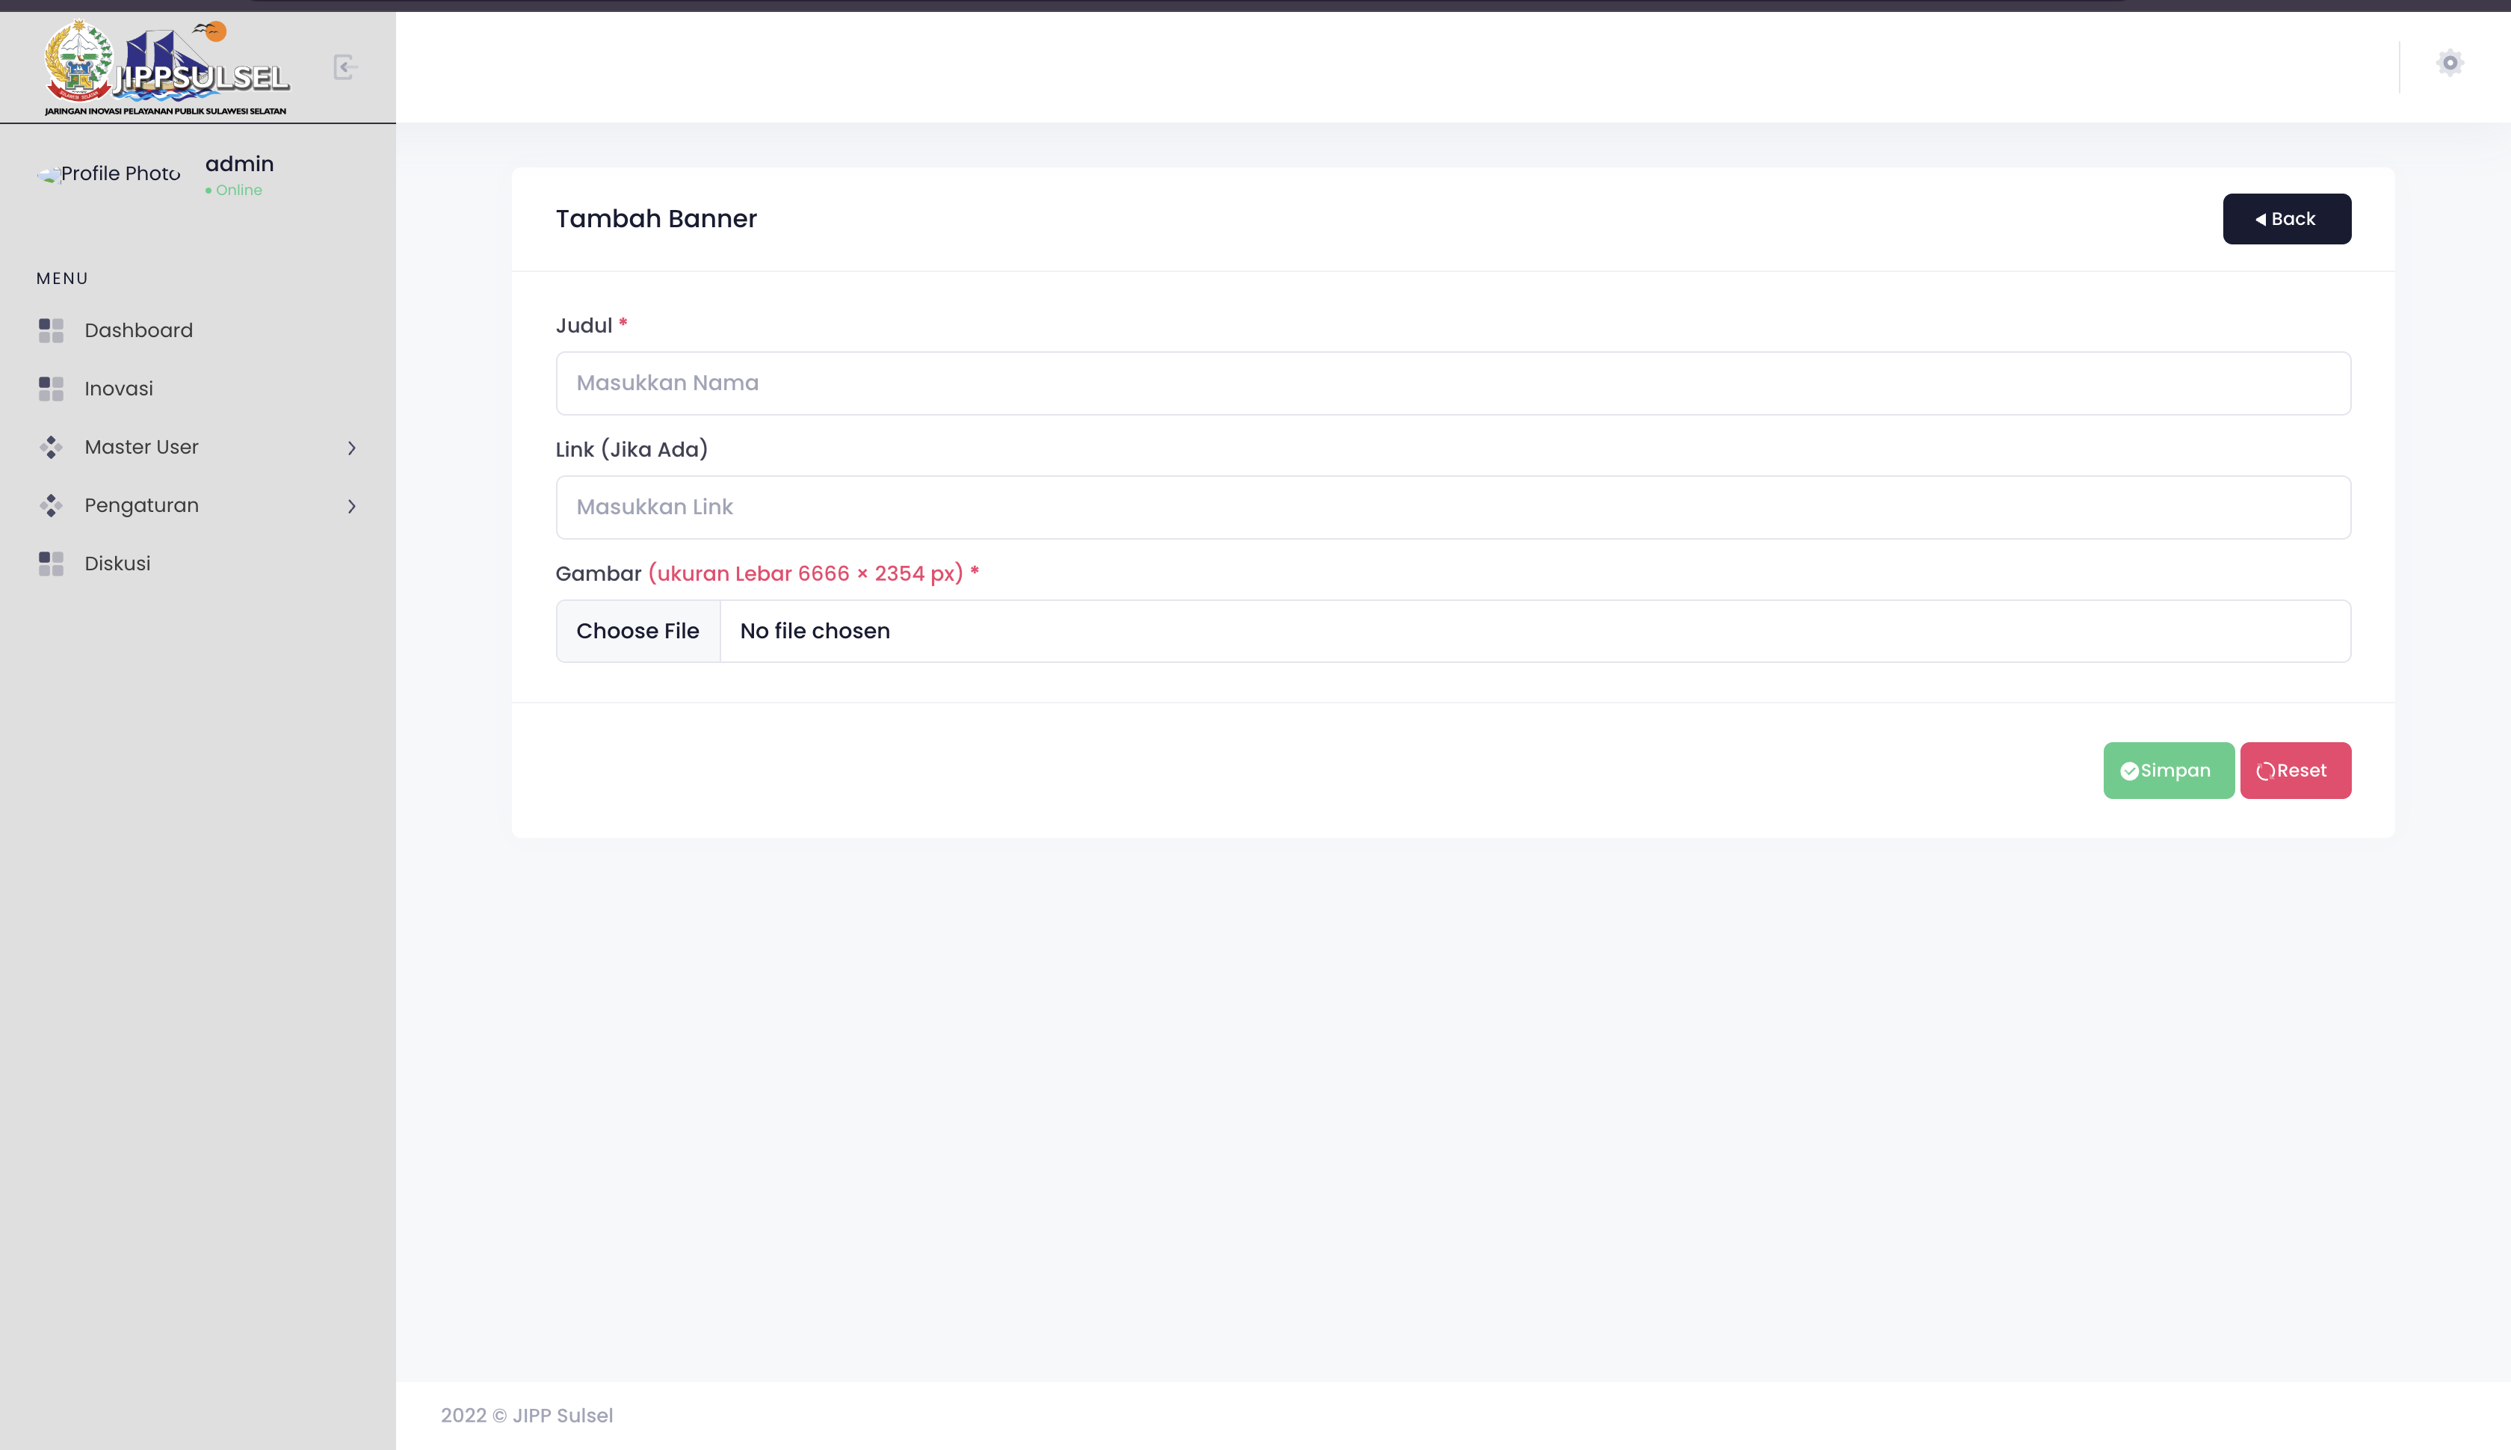Click the Inovasi grid icon
The width and height of the screenshot is (2511, 1450).
point(51,389)
